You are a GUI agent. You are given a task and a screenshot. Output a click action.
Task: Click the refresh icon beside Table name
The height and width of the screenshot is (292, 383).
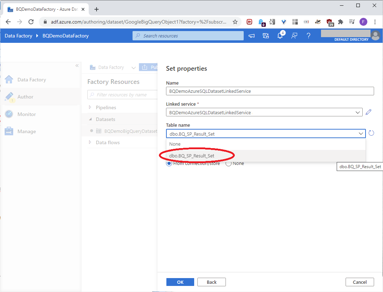pos(371,134)
